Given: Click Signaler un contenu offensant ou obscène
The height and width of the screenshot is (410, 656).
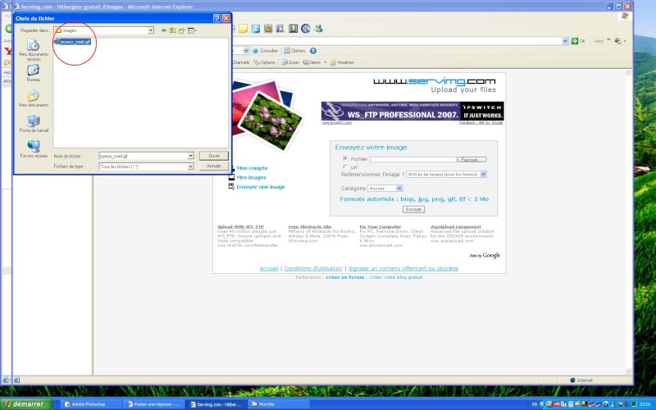Looking at the screenshot, I should pyautogui.click(x=403, y=268).
